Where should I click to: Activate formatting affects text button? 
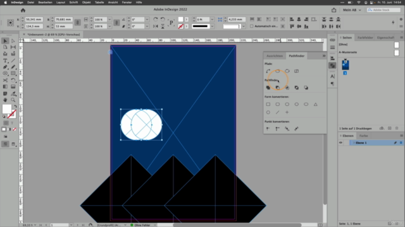pyautogui.click(x=12, y=123)
